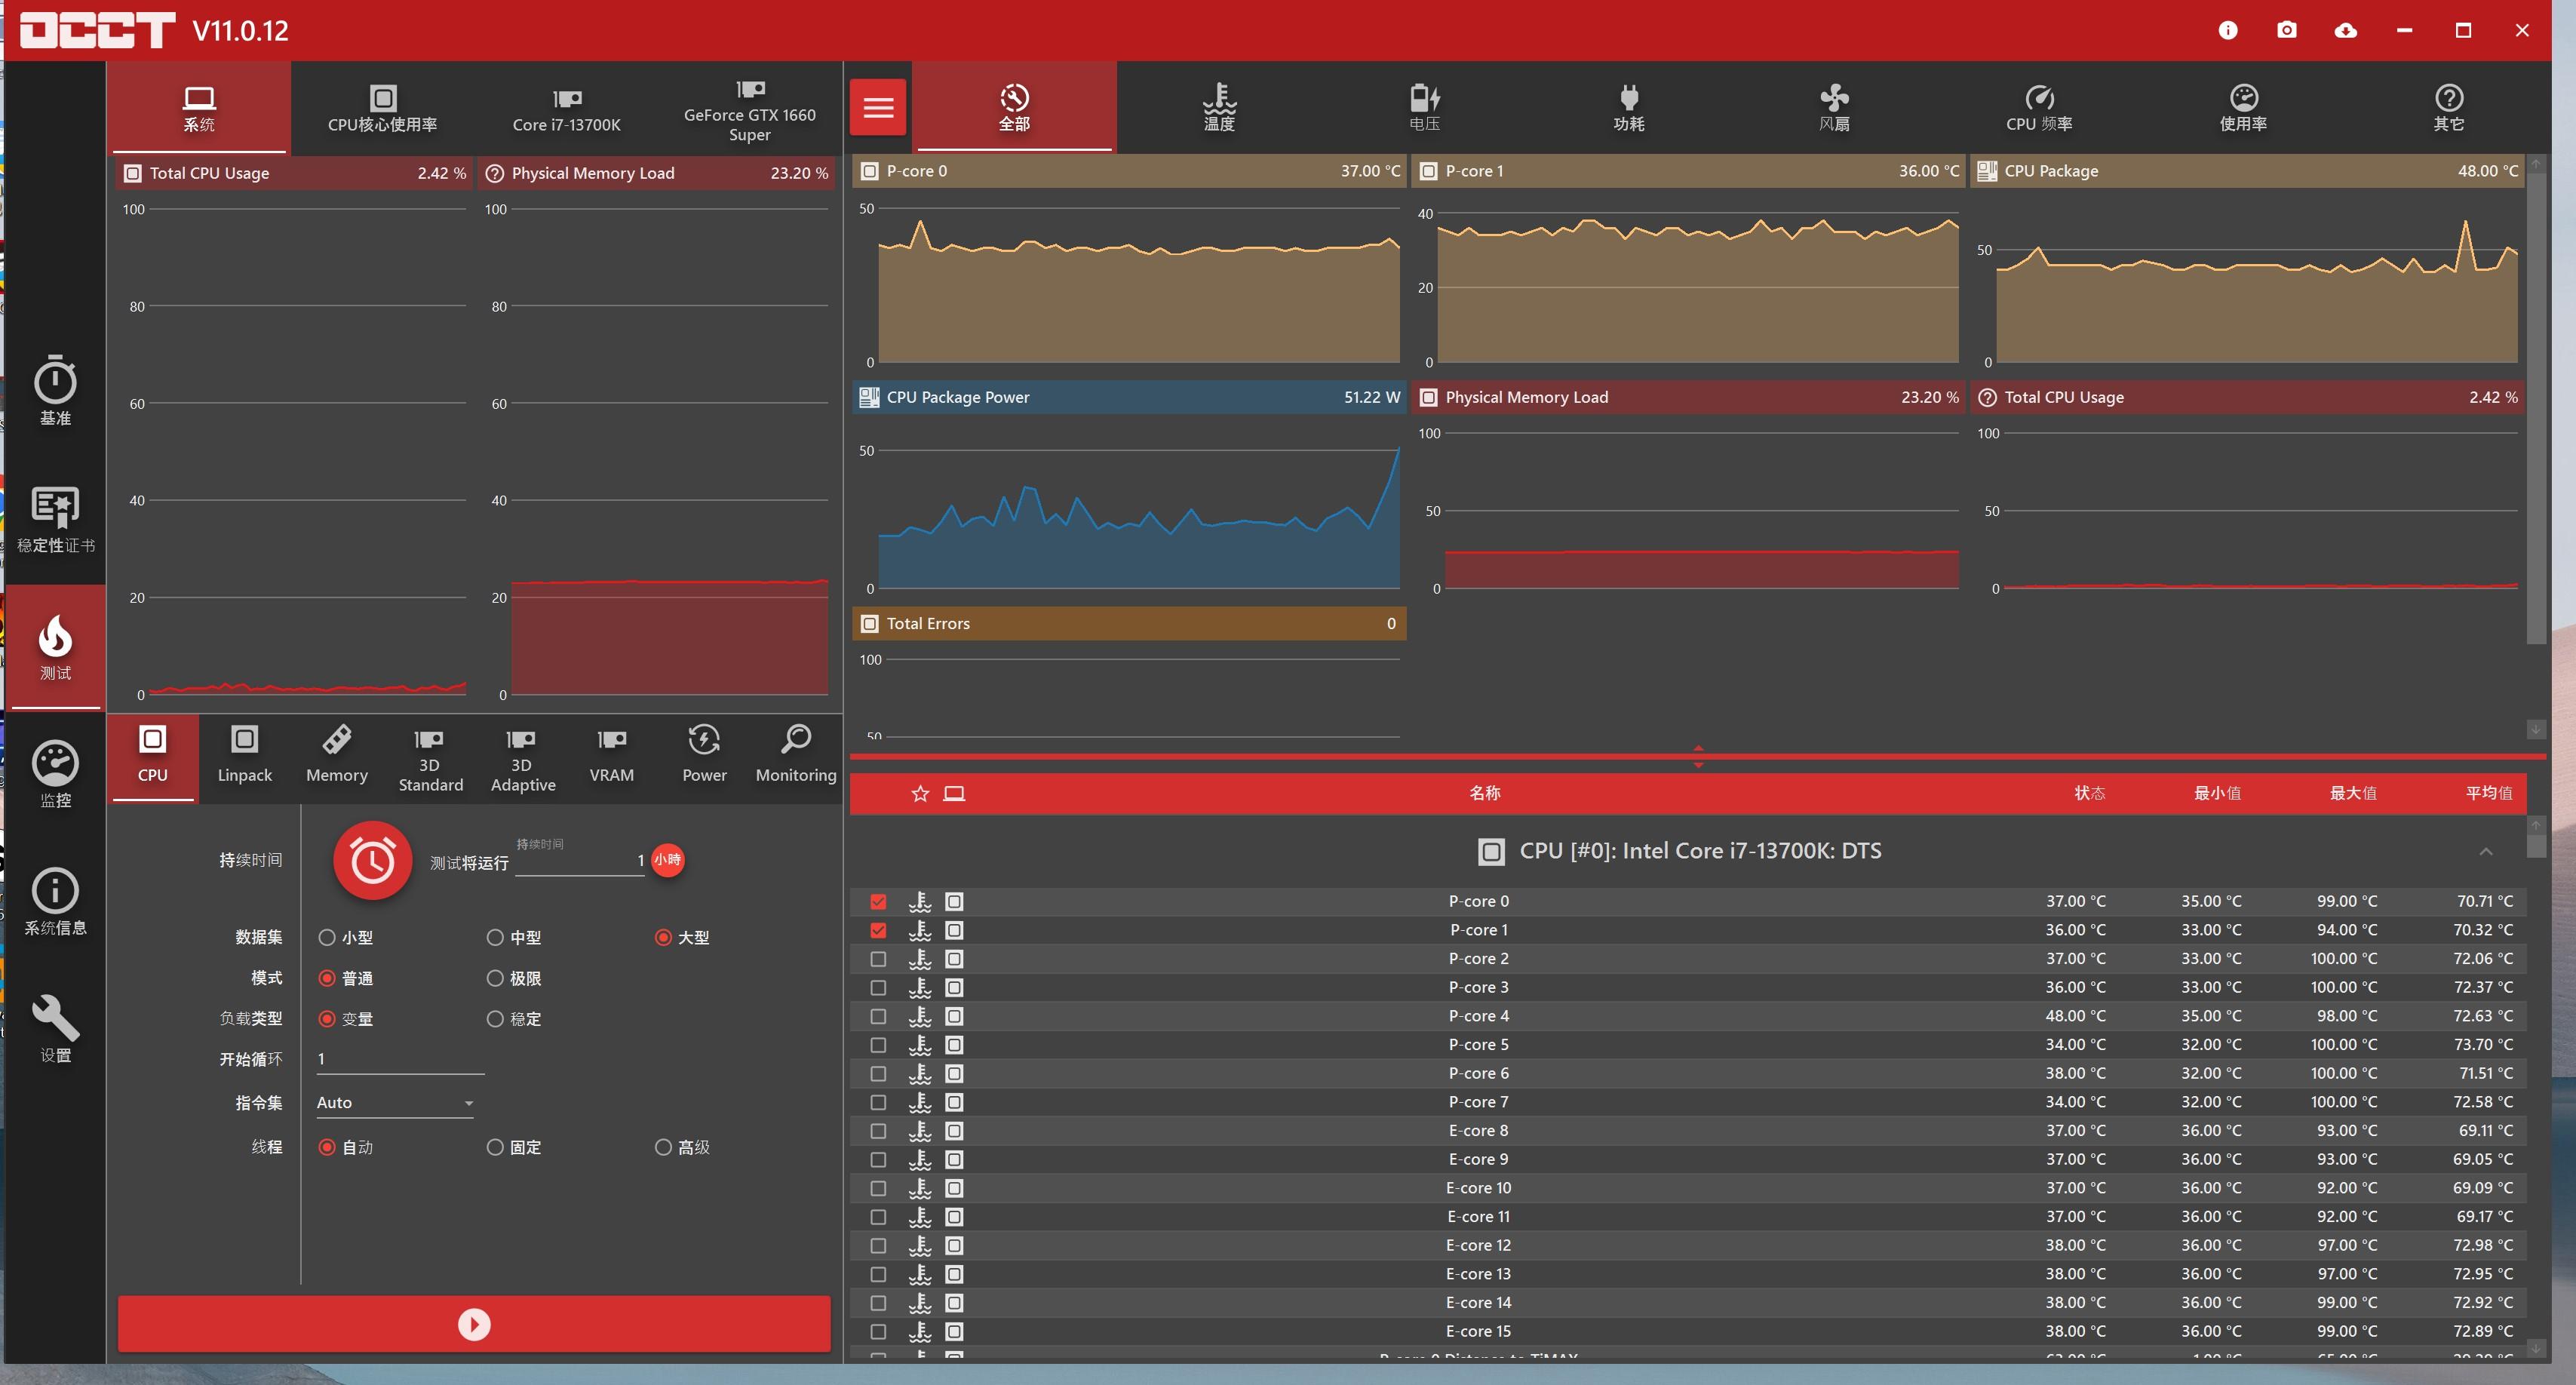The height and width of the screenshot is (1385, 2576).
Task: Select the 稳定 steady load type radio
Action: (494, 1019)
